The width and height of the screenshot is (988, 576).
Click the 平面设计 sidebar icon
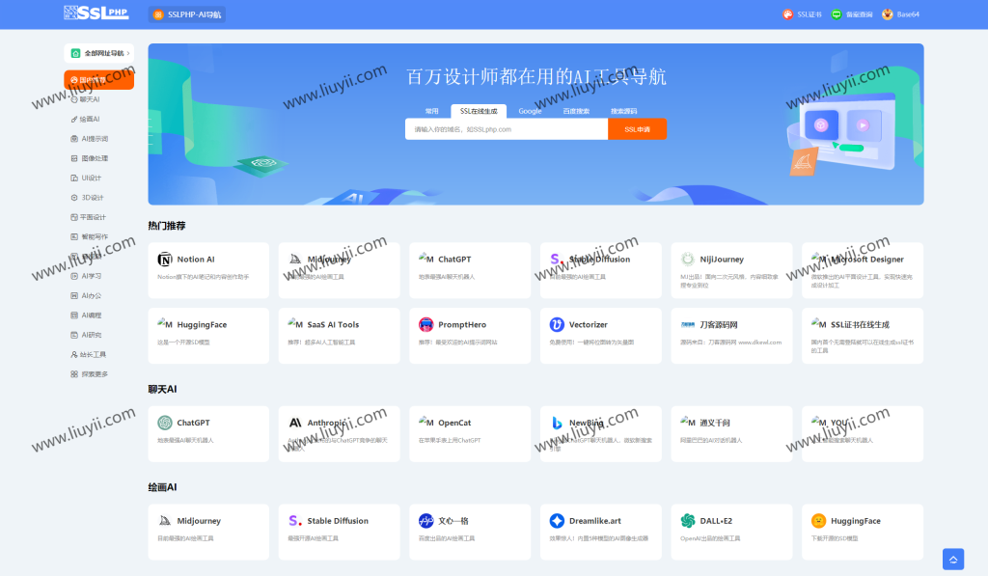[74, 217]
